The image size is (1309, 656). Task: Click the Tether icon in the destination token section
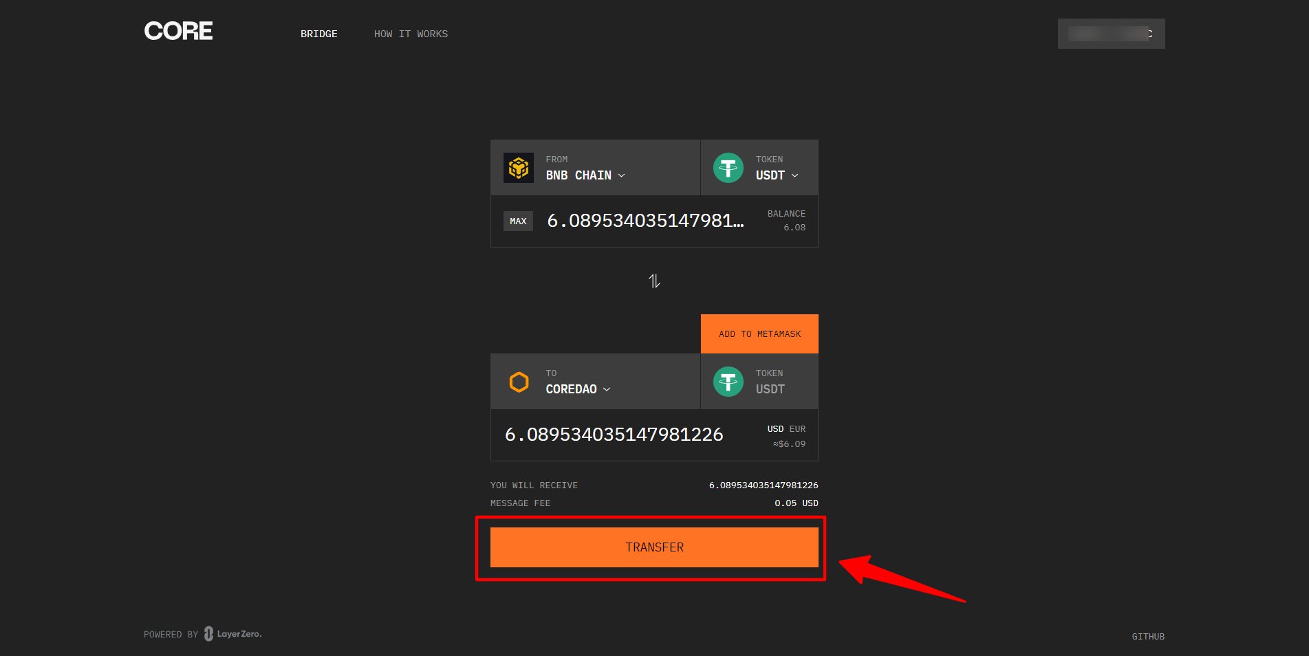[728, 382]
